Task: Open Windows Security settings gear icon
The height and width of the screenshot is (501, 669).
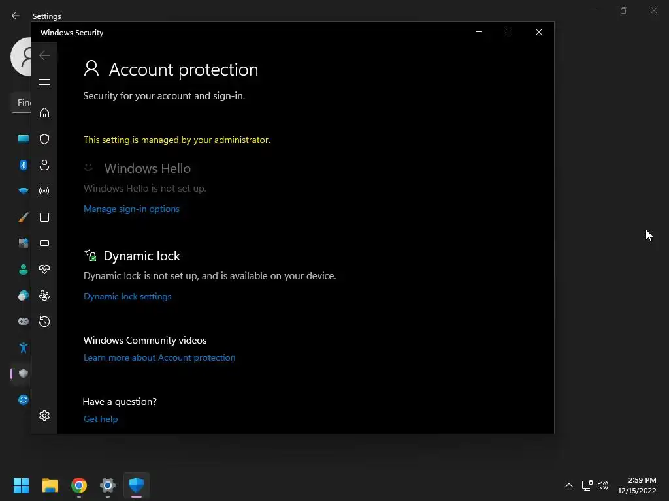Action: [44, 416]
